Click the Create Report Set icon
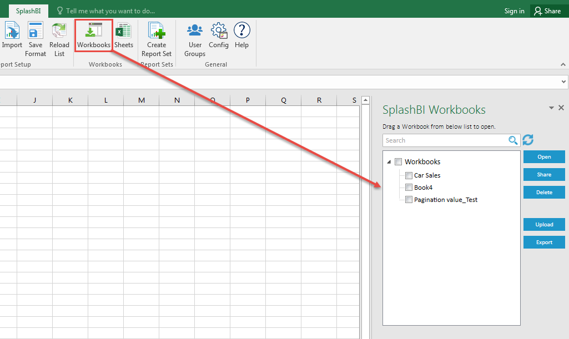 pyautogui.click(x=157, y=31)
